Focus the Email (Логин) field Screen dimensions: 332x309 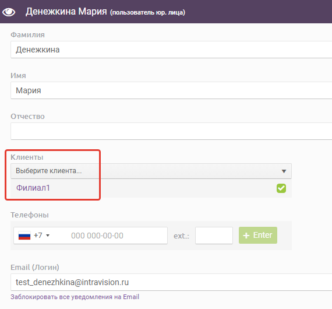[171, 282]
